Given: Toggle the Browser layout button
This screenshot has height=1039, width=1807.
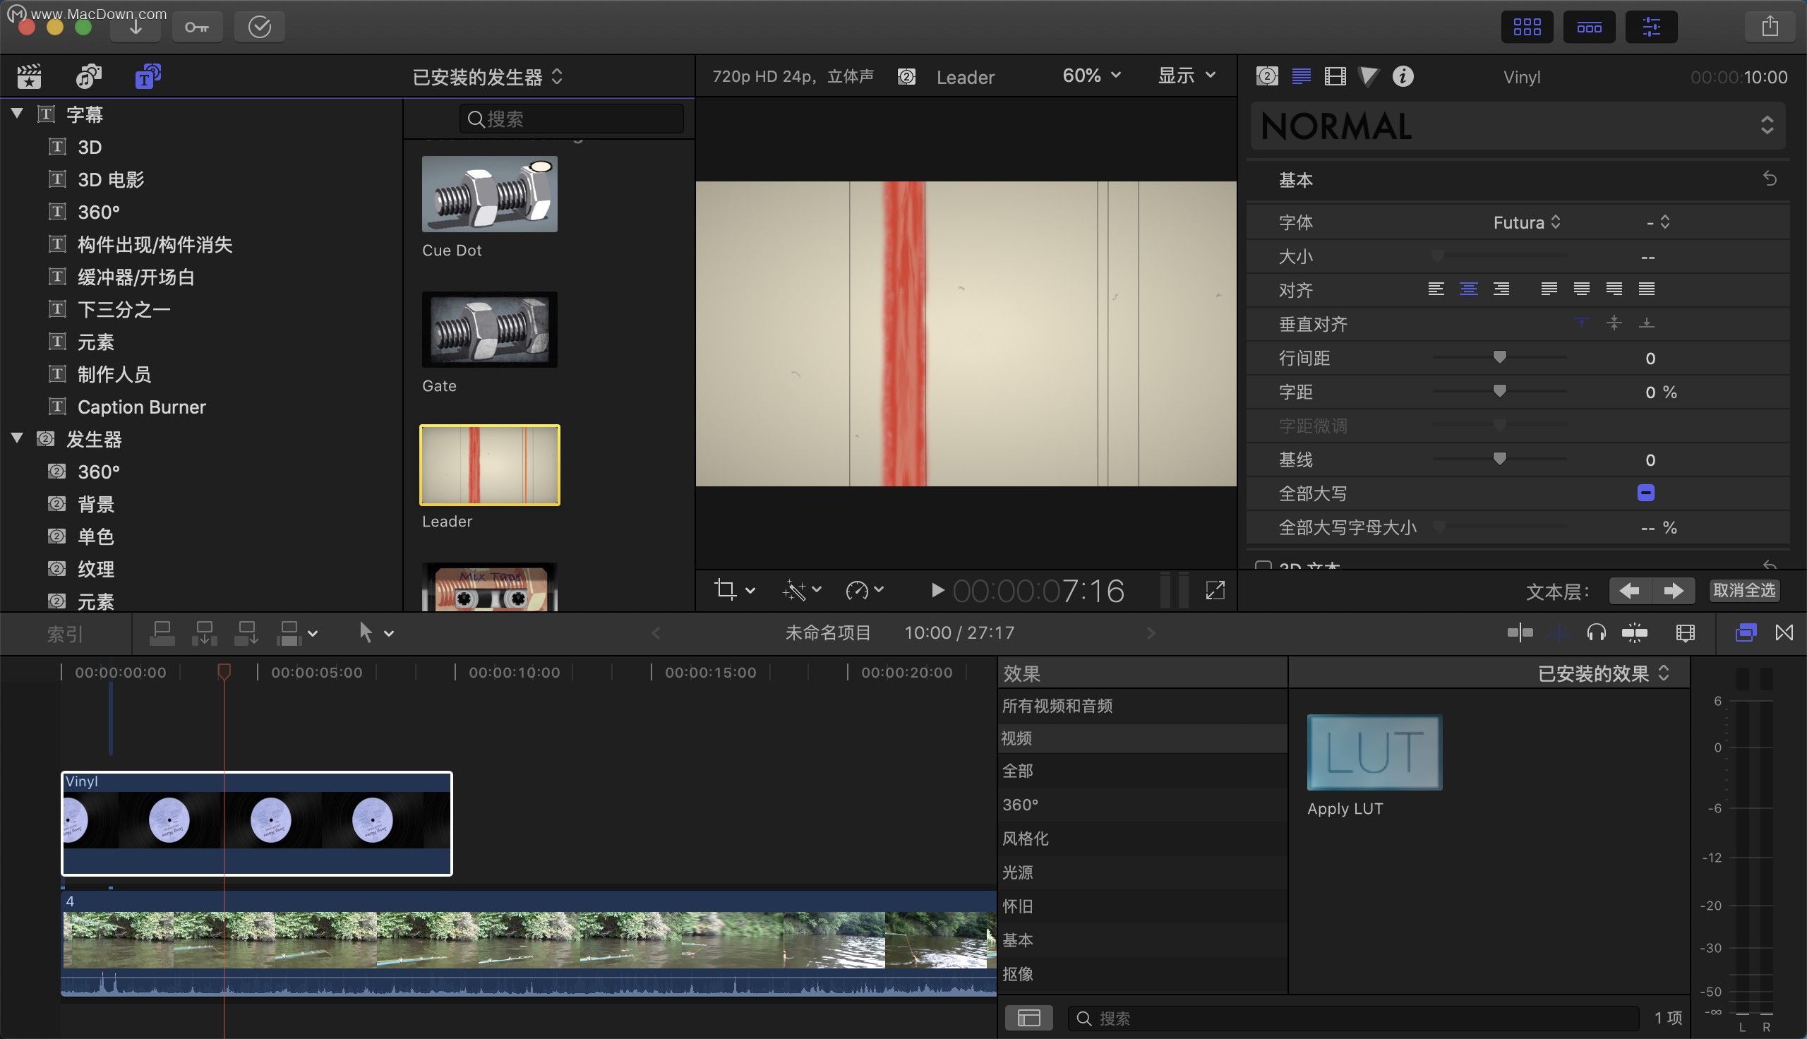Looking at the screenshot, I should [1527, 27].
